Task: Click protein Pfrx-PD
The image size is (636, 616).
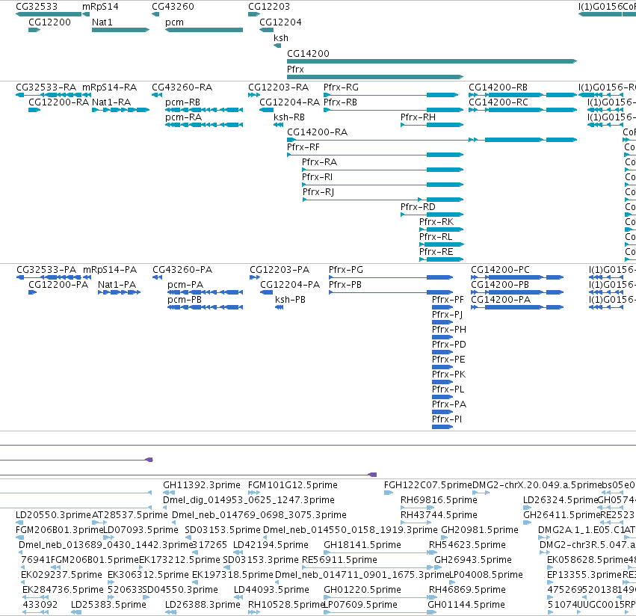Action: [442, 352]
